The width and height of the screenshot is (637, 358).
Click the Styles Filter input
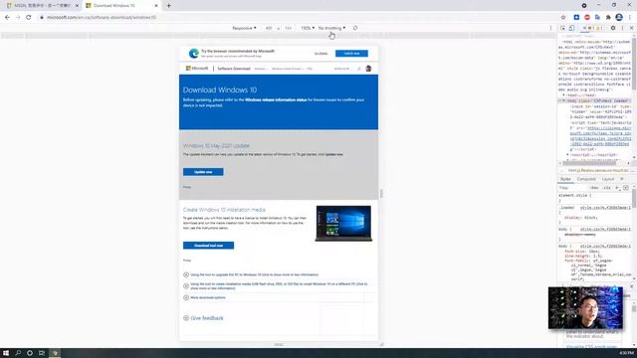[x=573, y=188]
